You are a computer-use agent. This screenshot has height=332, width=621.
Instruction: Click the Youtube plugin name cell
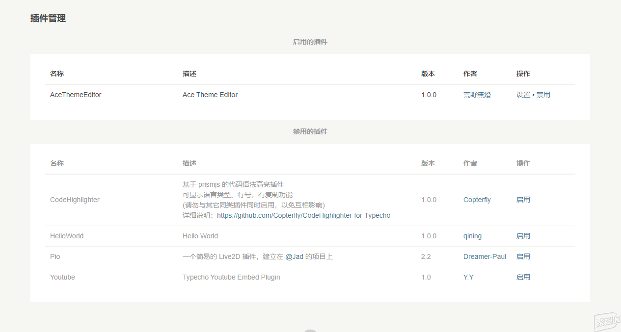[x=62, y=277]
